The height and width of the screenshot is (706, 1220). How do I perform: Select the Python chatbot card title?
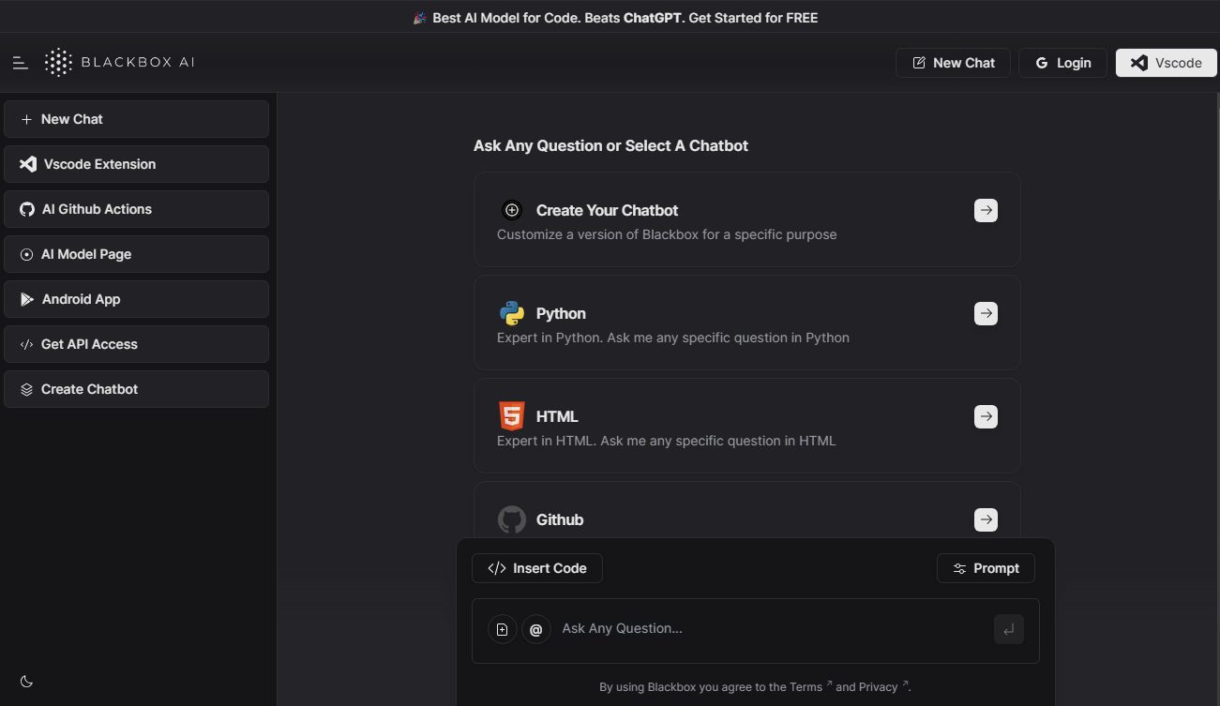click(561, 313)
